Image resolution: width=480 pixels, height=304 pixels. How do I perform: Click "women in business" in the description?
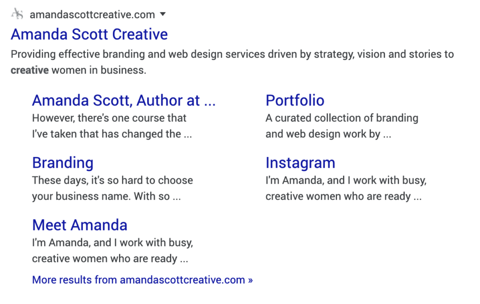(98, 70)
